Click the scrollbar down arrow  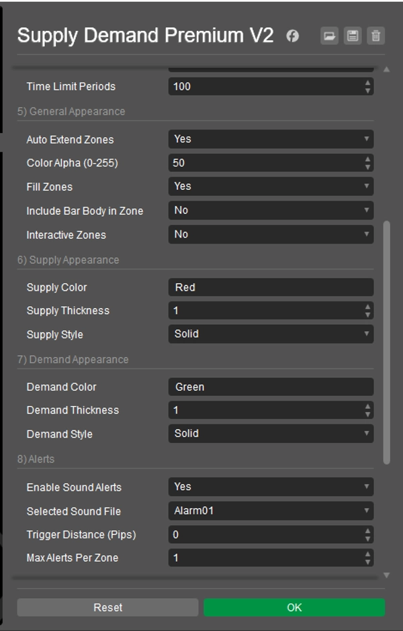[387, 574]
